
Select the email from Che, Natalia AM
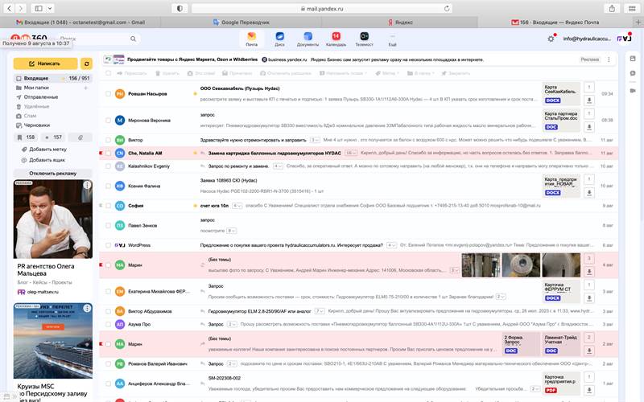(106, 153)
